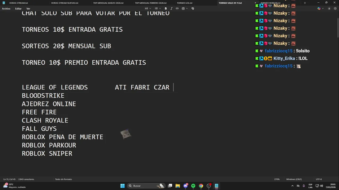
Task: Open the H1 heading style dropdown
Action: (148, 8)
